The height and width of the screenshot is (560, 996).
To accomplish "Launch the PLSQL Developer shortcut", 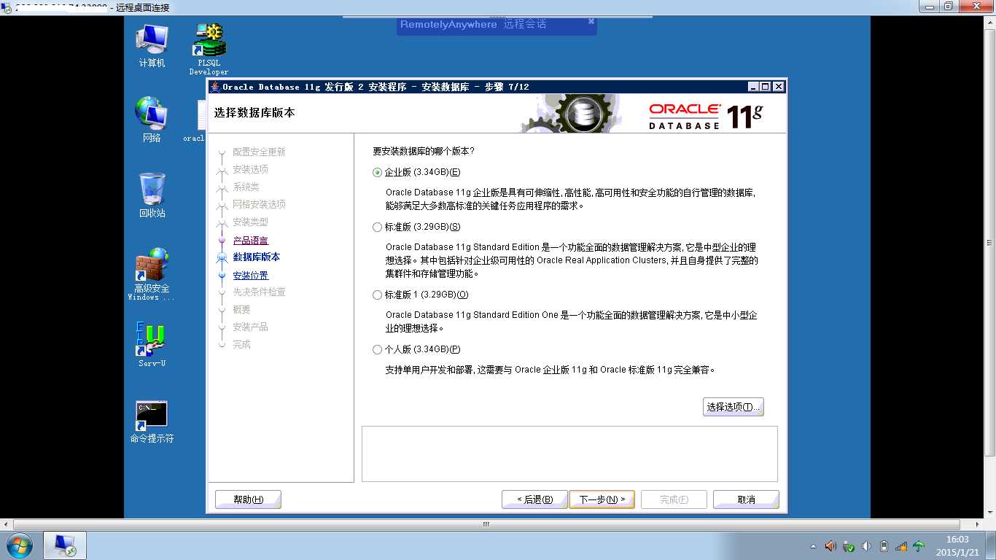I will click(x=209, y=48).
